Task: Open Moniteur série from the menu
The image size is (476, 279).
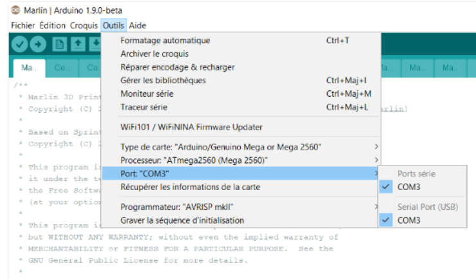Action: point(146,94)
